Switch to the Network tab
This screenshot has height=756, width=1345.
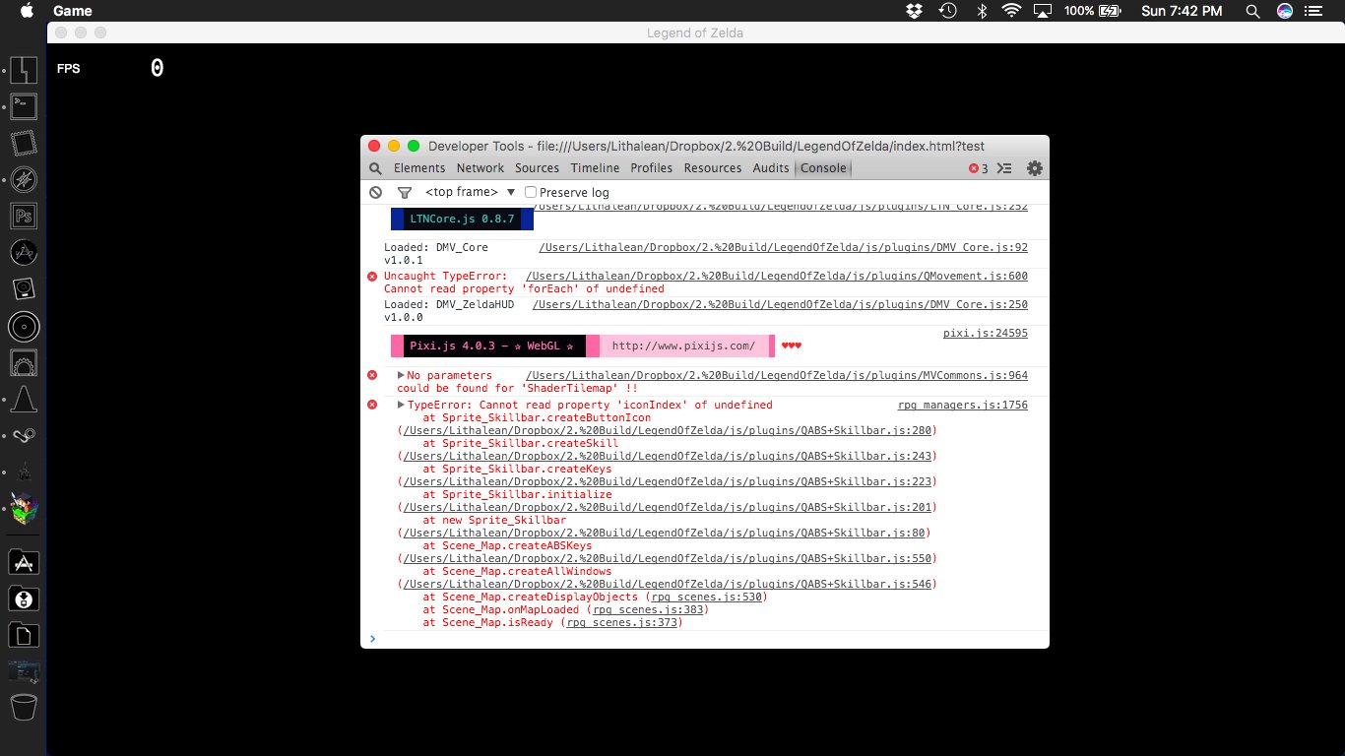point(480,168)
